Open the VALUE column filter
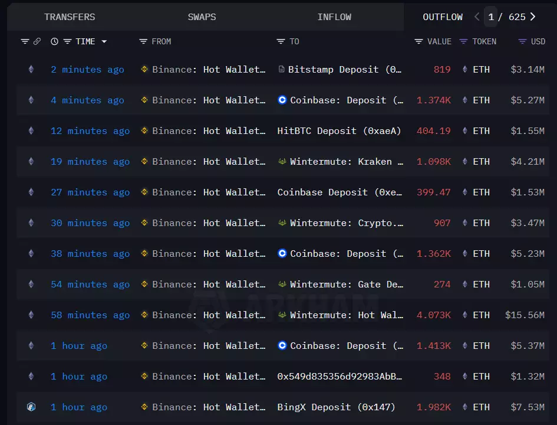This screenshot has height=425, width=557. tap(418, 41)
